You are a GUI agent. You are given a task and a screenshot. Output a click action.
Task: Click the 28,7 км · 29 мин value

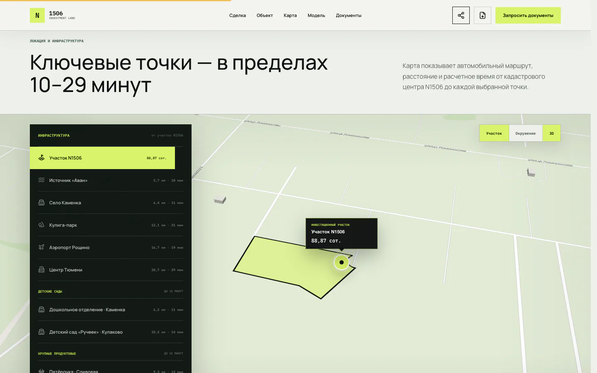tap(167, 270)
